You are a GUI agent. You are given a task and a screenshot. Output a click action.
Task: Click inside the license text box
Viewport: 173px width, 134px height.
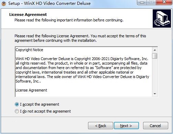pos(84,72)
